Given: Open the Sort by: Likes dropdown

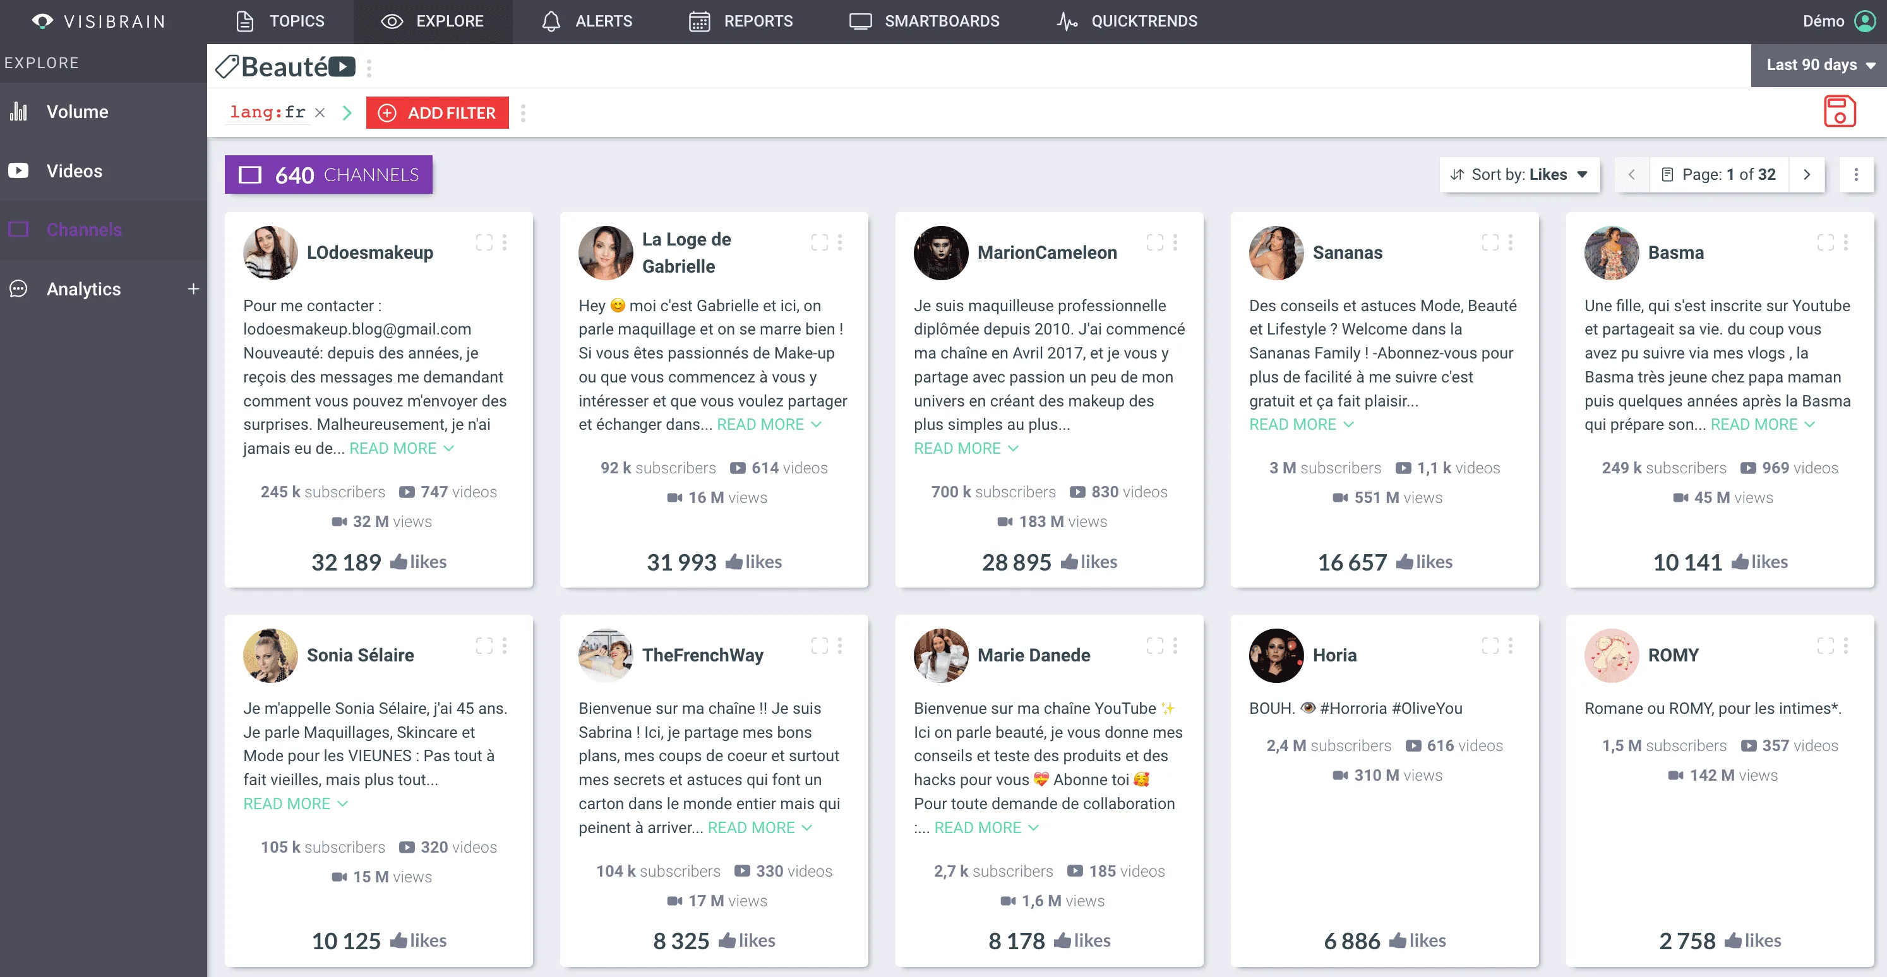Looking at the screenshot, I should coord(1519,175).
